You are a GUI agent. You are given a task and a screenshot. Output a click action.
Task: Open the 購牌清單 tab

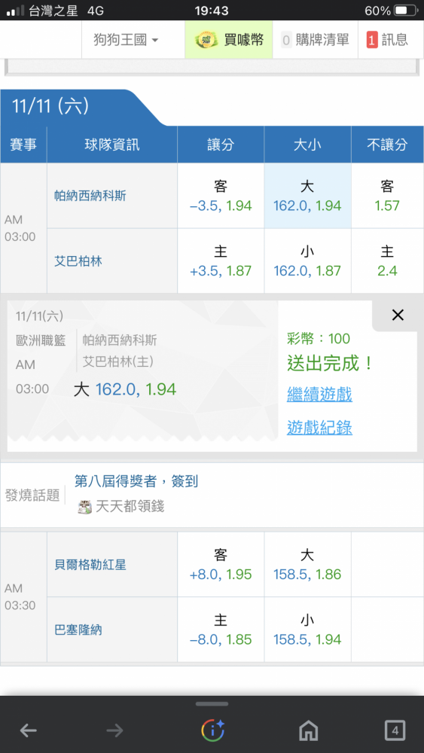pyautogui.click(x=315, y=40)
